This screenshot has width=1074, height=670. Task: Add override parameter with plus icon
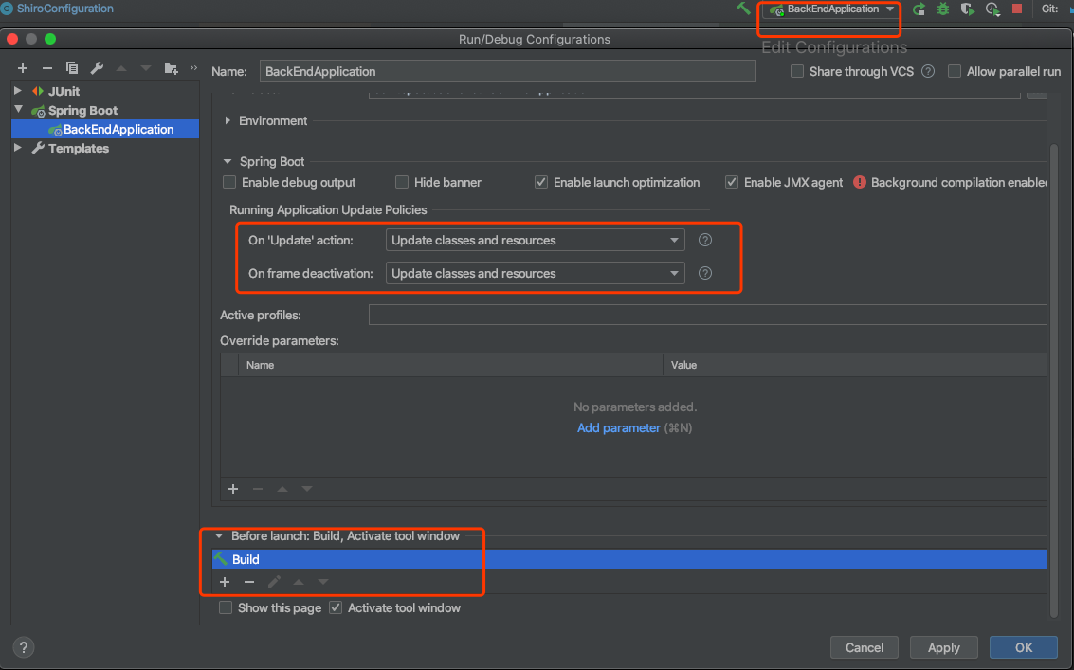pyautogui.click(x=233, y=488)
